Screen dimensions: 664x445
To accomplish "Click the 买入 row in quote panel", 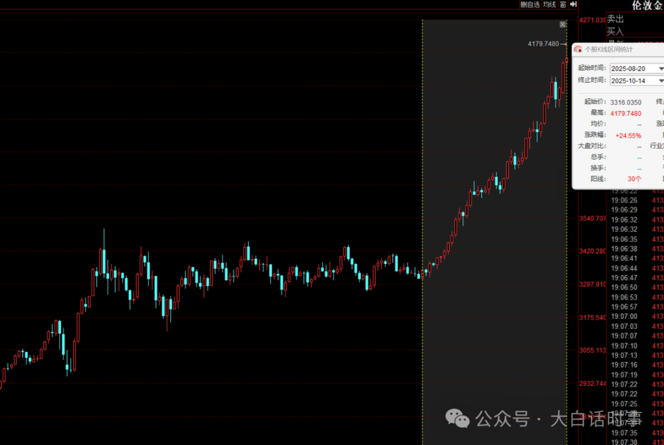I will [615, 31].
